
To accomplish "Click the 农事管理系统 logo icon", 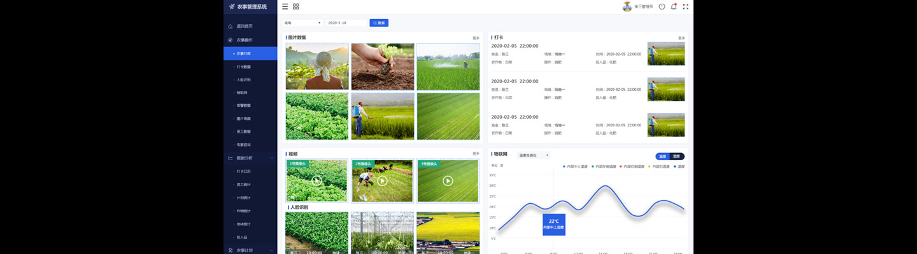I will click(x=232, y=6).
